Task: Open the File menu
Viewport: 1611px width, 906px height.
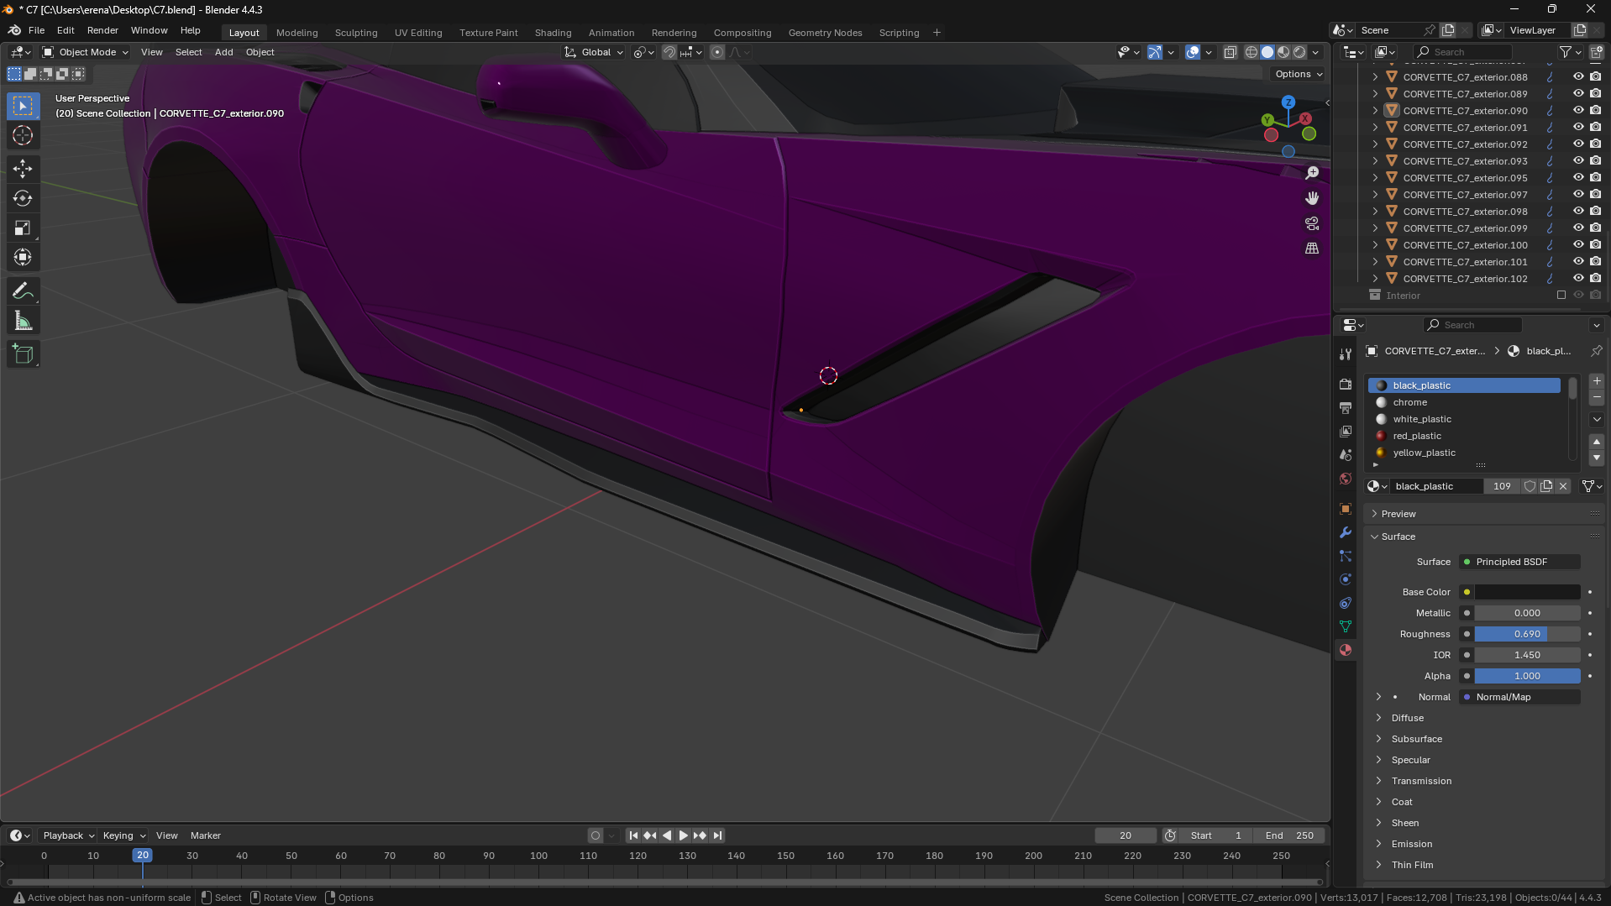Action: pyautogui.click(x=36, y=30)
